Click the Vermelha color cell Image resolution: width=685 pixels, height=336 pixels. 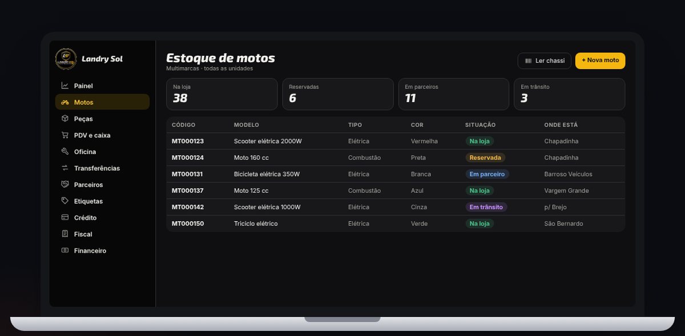tap(424, 141)
